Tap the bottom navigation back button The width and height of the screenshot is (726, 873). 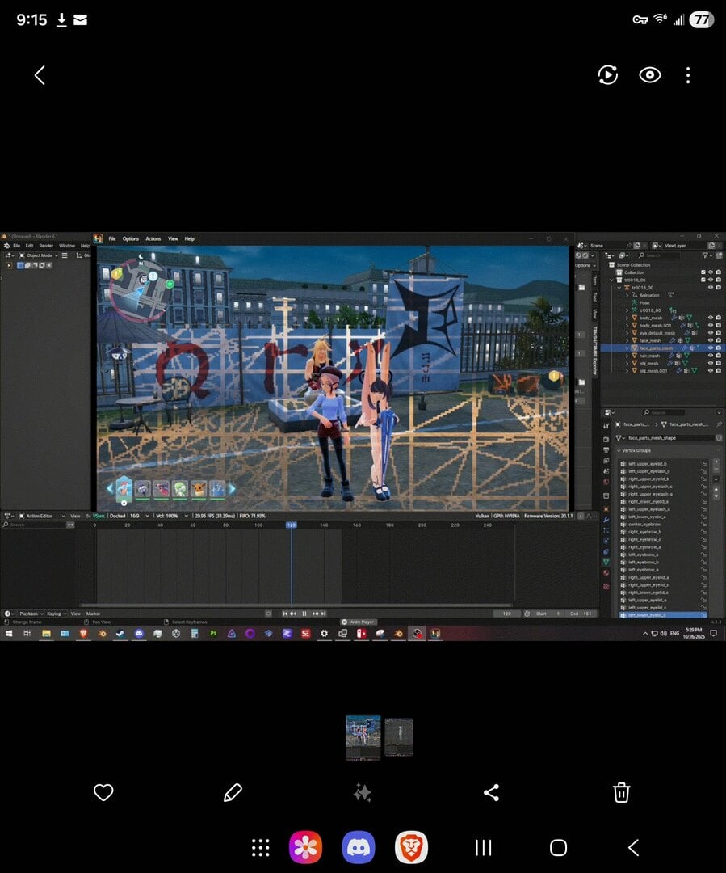pos(633,847)
